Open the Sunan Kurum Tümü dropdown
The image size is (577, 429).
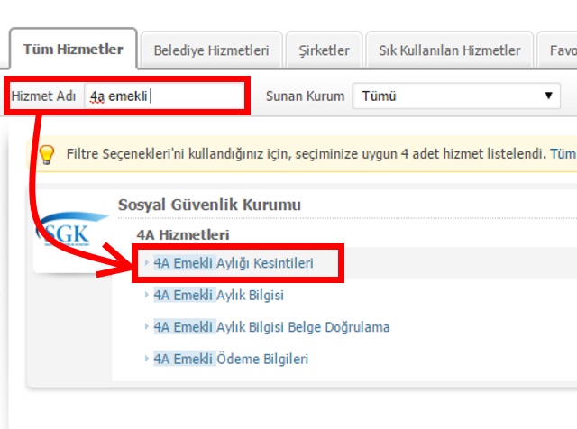(x=456, y=96)
